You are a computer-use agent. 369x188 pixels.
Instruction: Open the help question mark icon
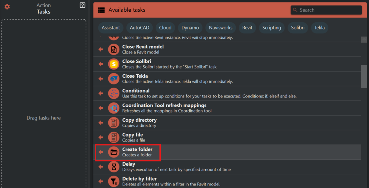coord(82,5)
